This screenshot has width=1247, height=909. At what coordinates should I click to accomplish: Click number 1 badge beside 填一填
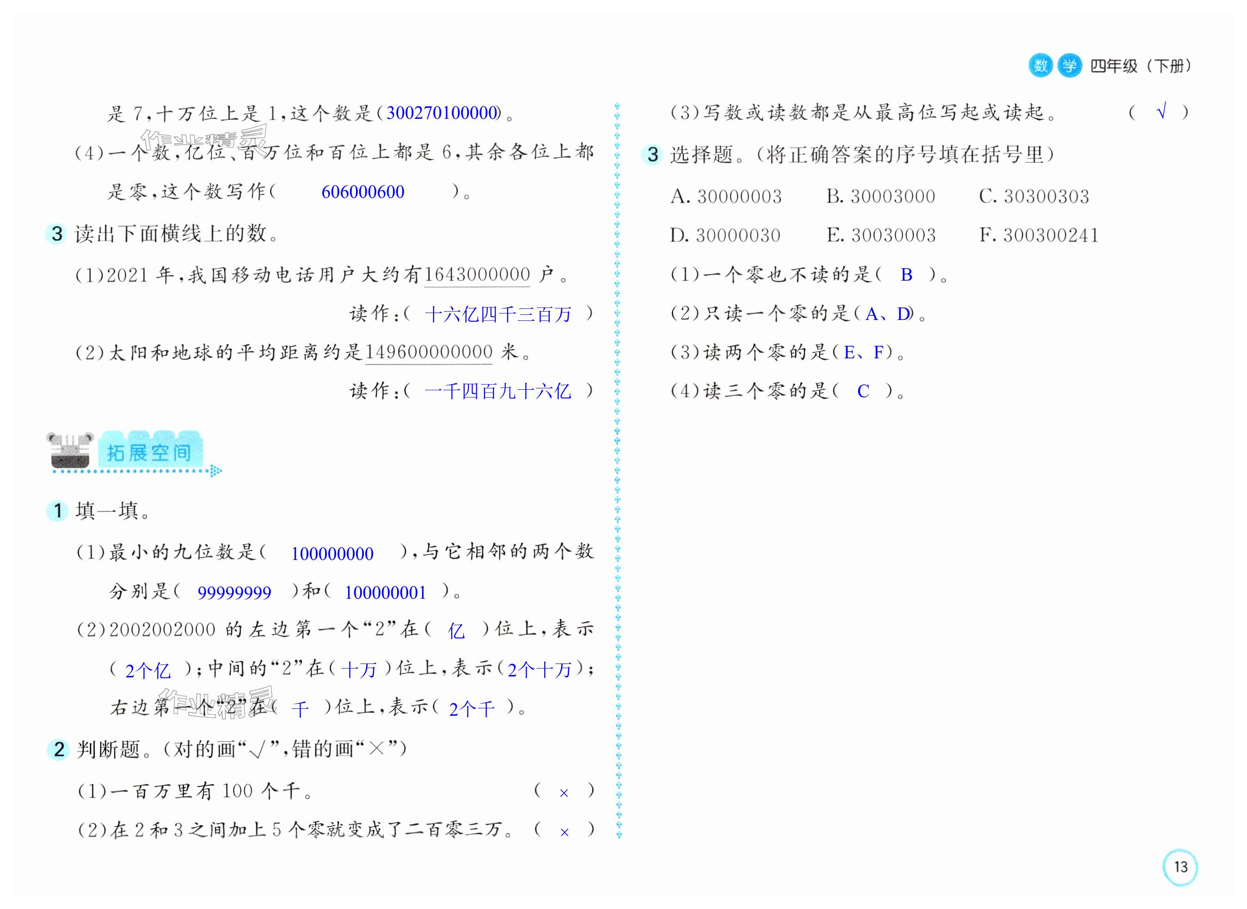[x=57, y=510]
